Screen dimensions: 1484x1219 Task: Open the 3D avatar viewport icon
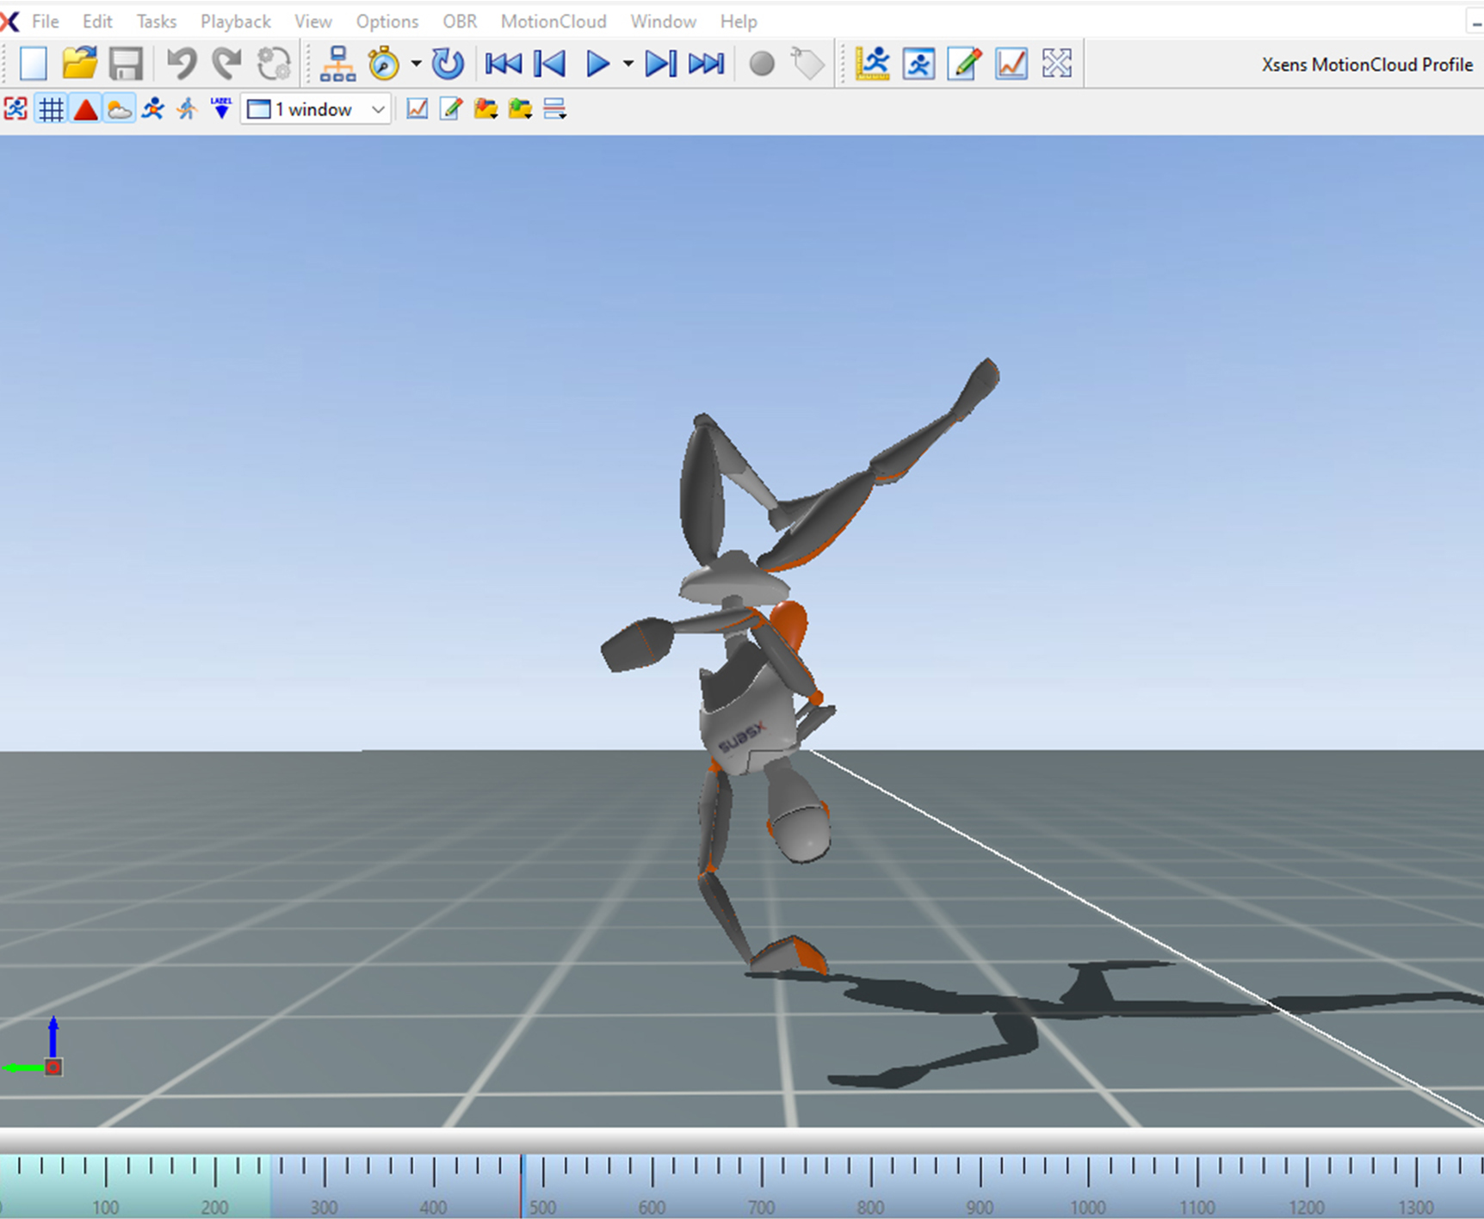pyautogui.click(x=919, y=64)
